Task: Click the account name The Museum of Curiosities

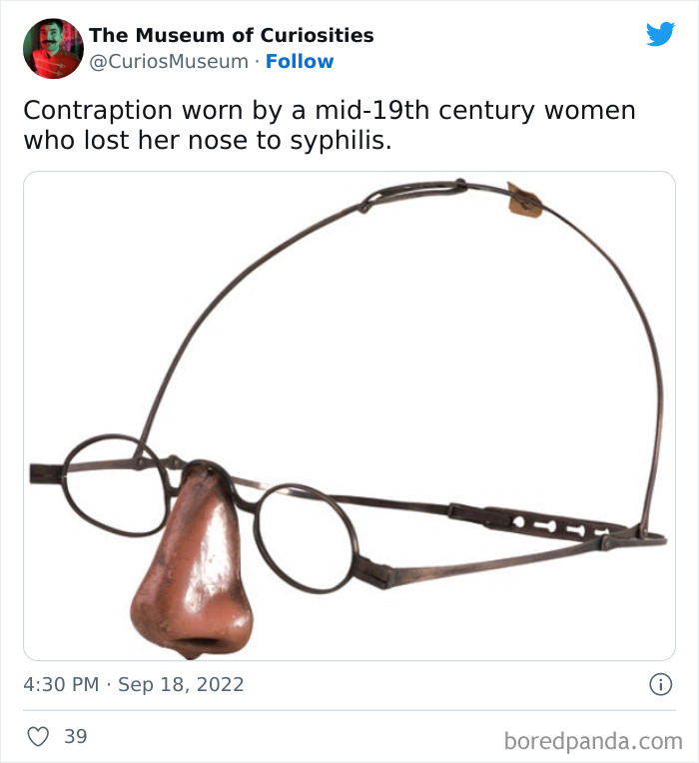Action: (232, 35)
